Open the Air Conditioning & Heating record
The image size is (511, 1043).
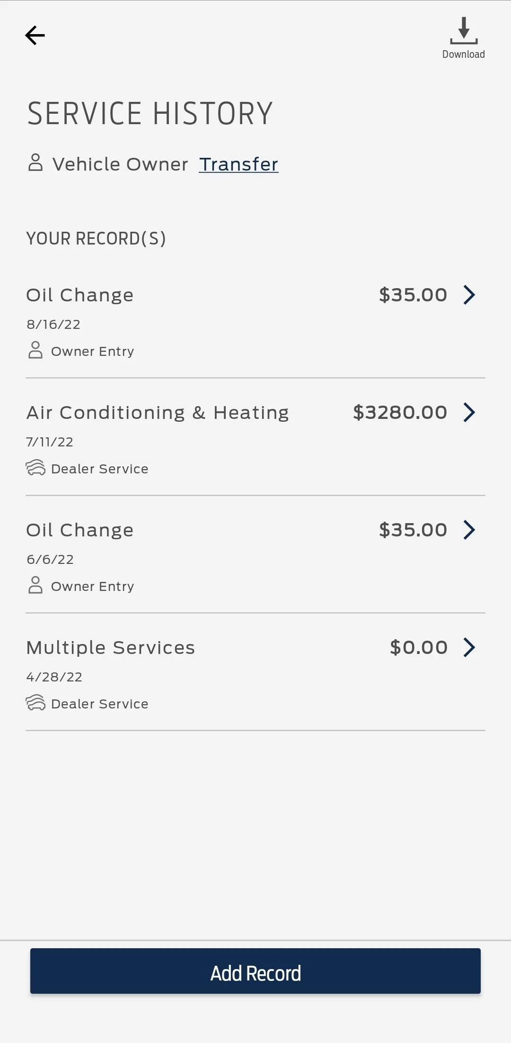coord(158,413)
